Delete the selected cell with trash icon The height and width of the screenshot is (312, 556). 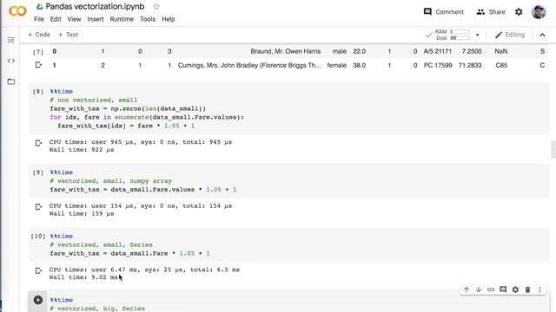point(527,289)
